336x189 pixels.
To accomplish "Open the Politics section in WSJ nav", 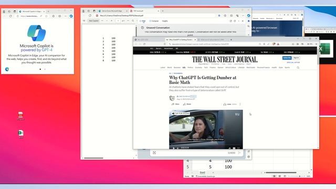I will tap(190, 68).
